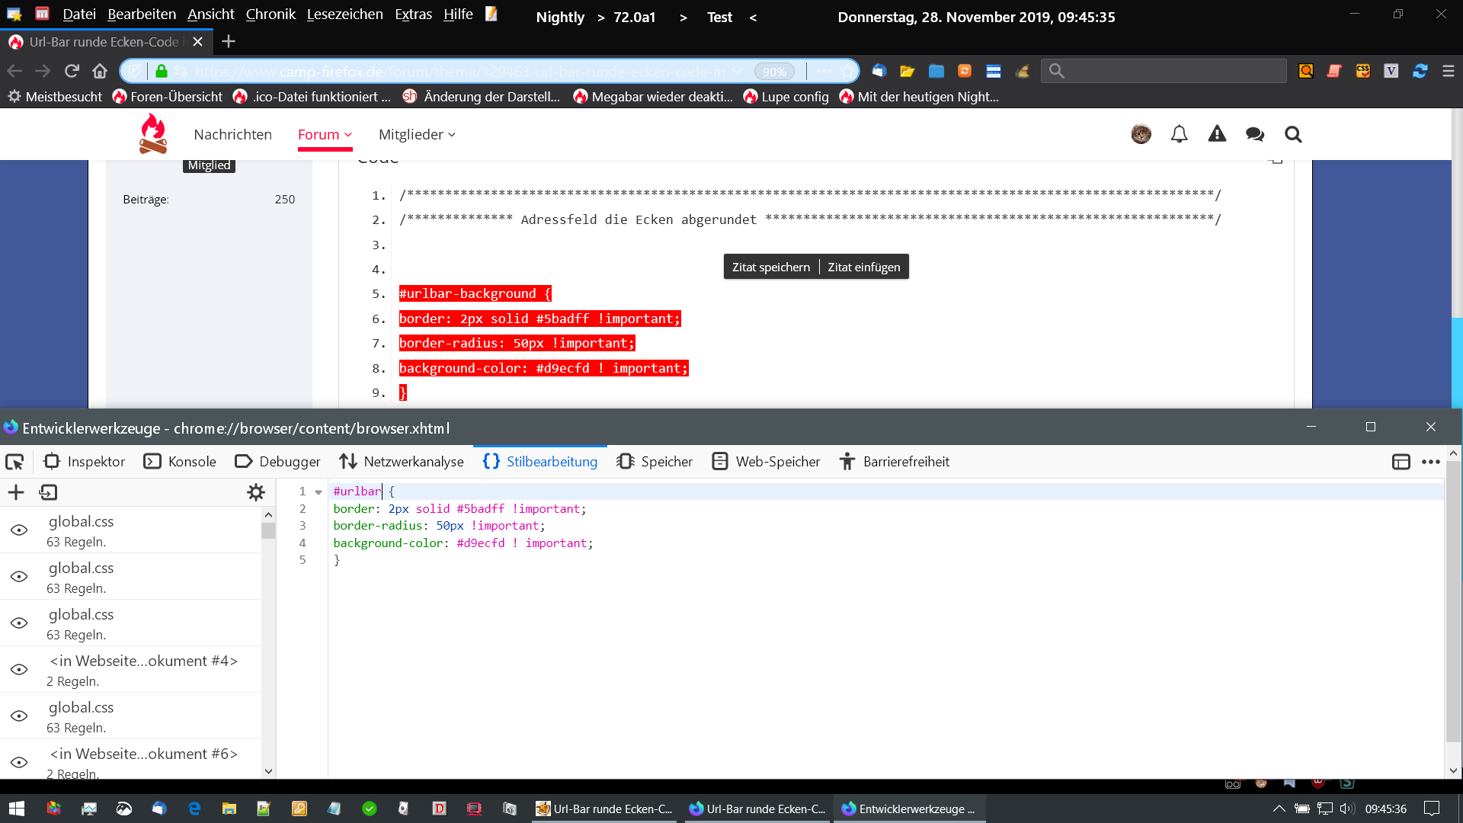
Task: Click the import stylesheet icon
Action: (x=48, y=492)
